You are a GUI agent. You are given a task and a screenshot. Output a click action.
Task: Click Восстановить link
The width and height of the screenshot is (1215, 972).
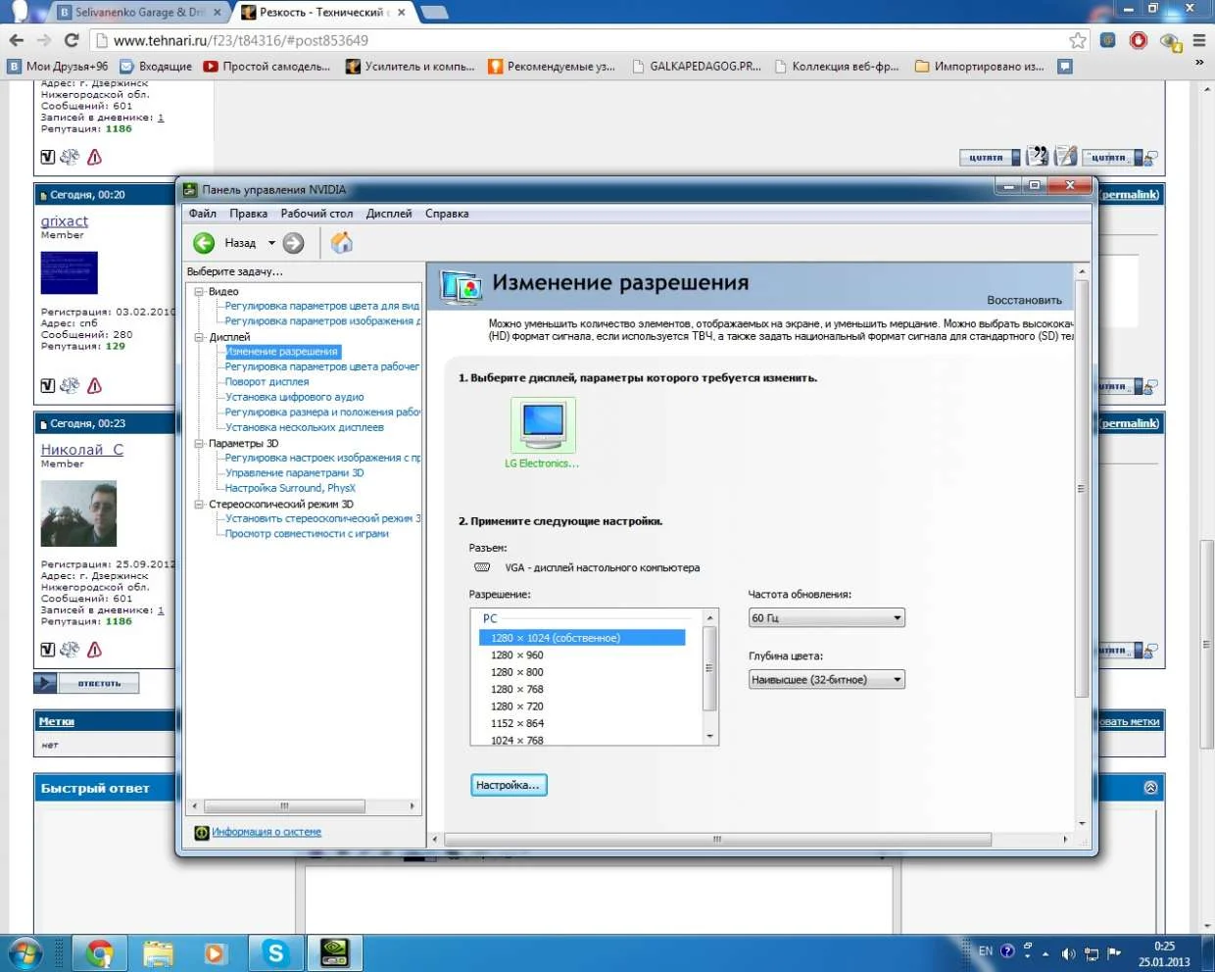coord(1024,301)
